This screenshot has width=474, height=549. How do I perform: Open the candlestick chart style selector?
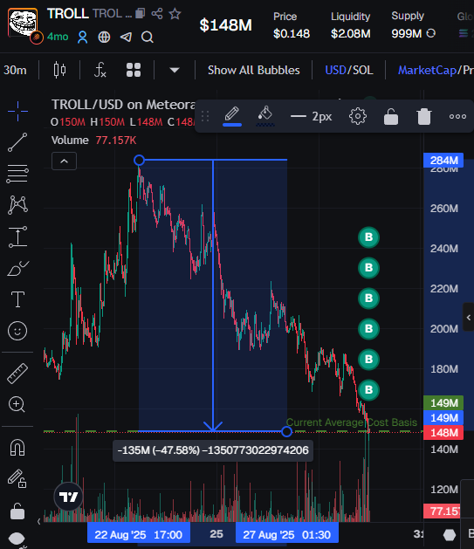coord(59,70)
